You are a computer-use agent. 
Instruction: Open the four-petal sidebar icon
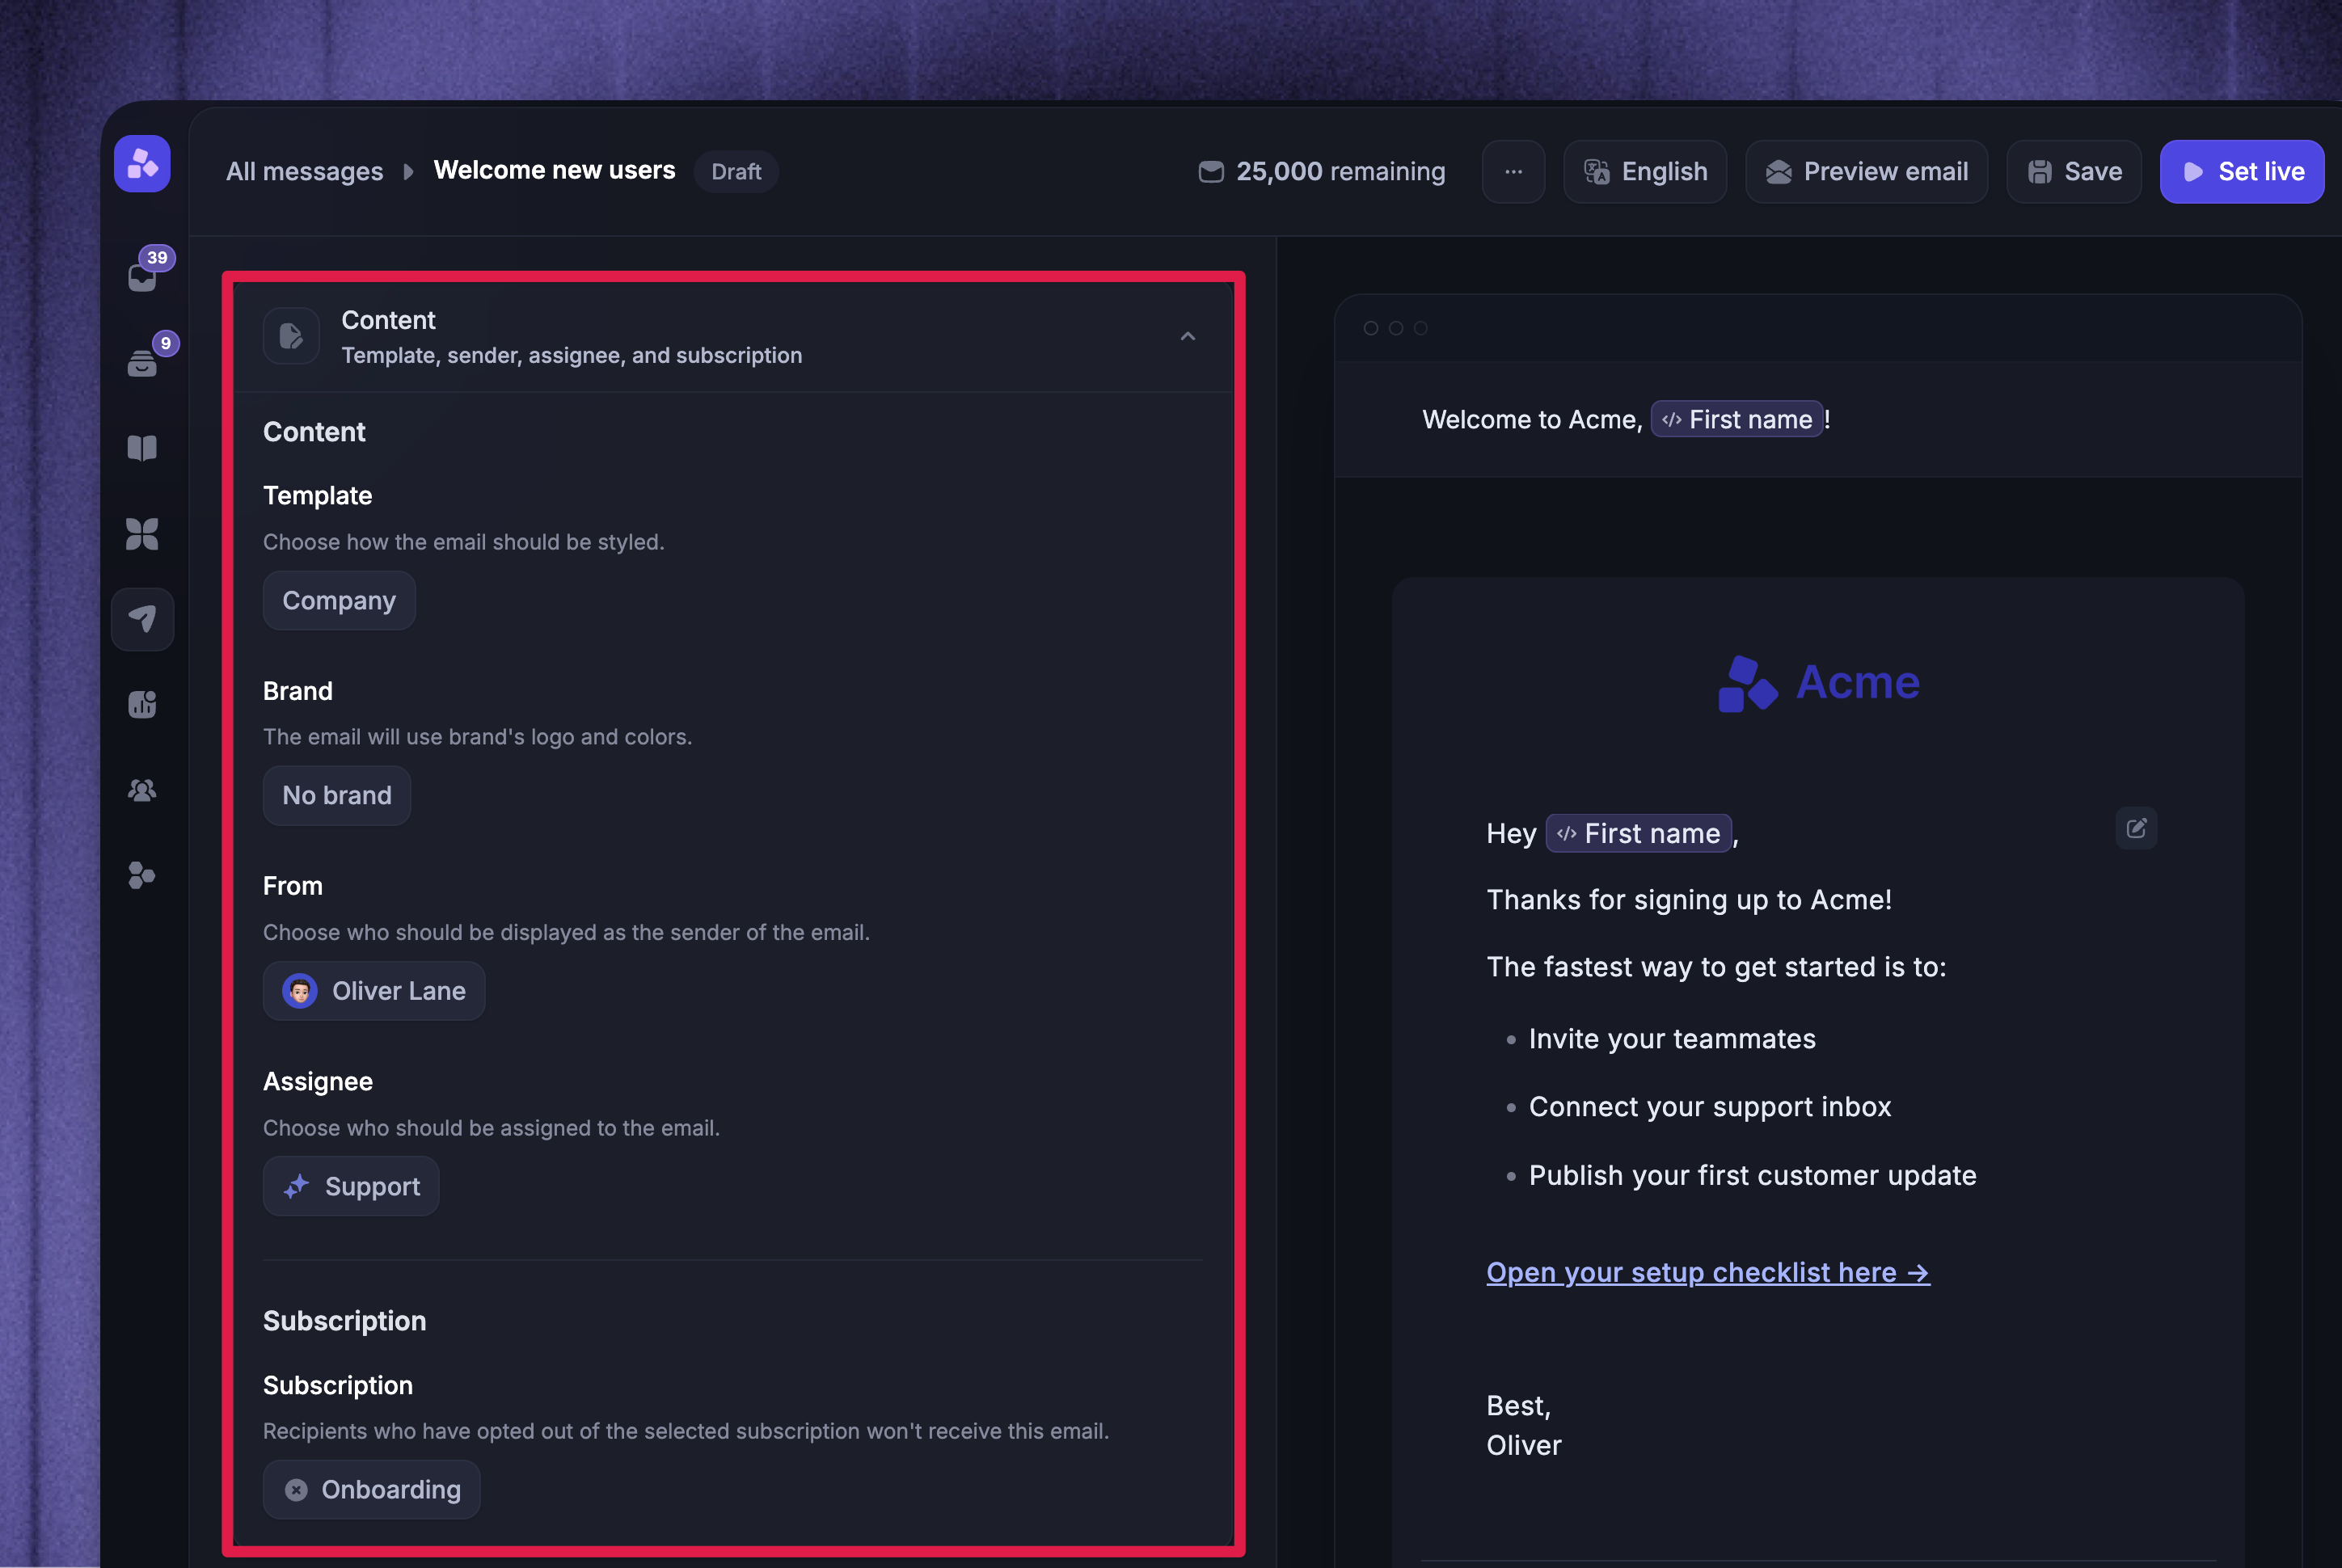pos(142,534)
